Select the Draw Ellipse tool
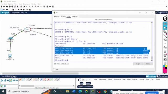The height and width of the screenshot is (94, 168). pos(21,10)
